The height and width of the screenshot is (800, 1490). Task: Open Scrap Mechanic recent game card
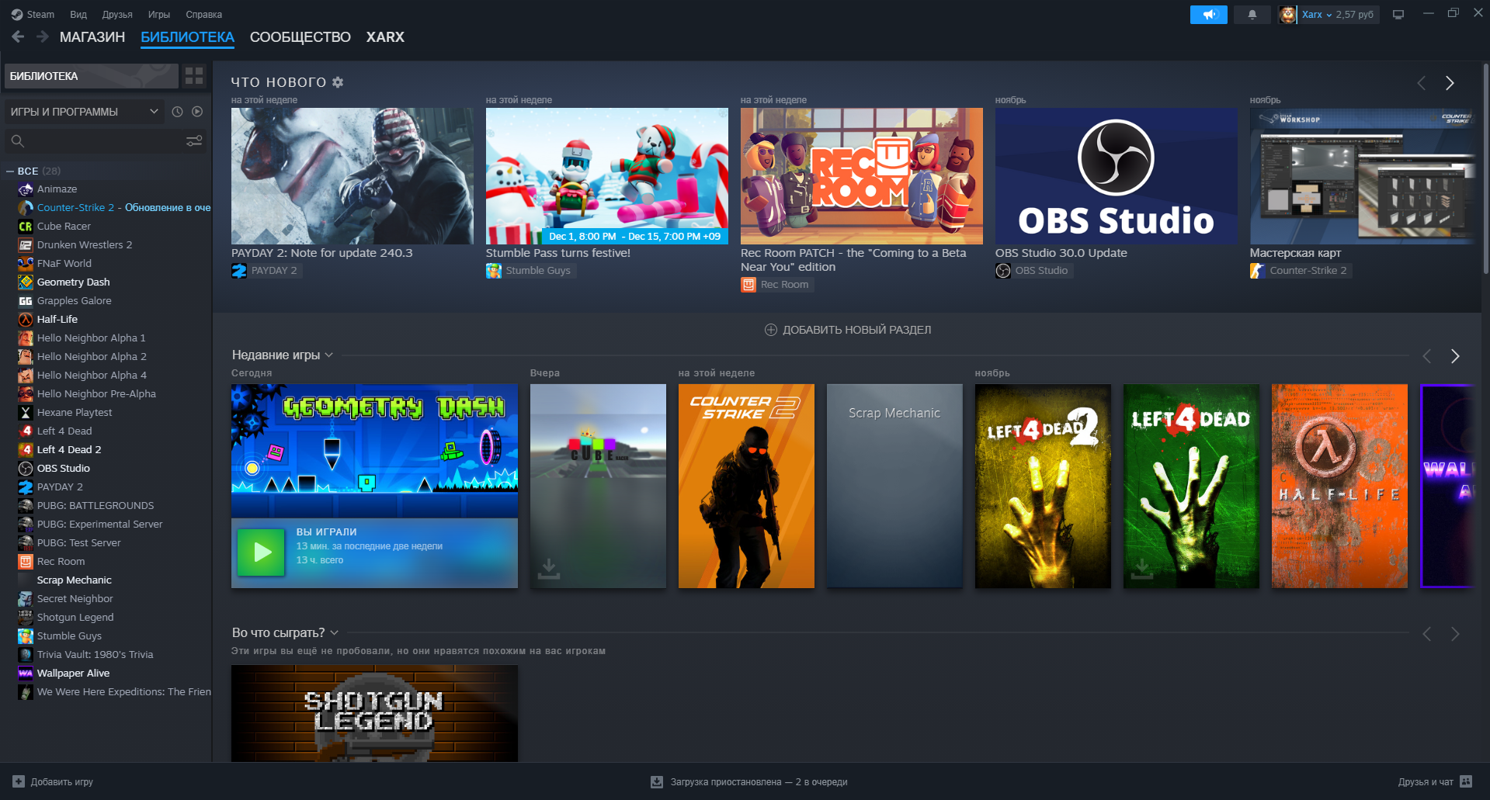(894, 486)
